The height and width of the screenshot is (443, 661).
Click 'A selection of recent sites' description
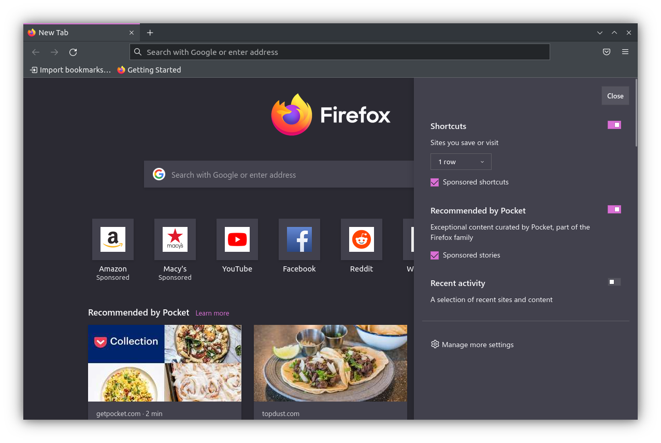click(x=492, y=299)
